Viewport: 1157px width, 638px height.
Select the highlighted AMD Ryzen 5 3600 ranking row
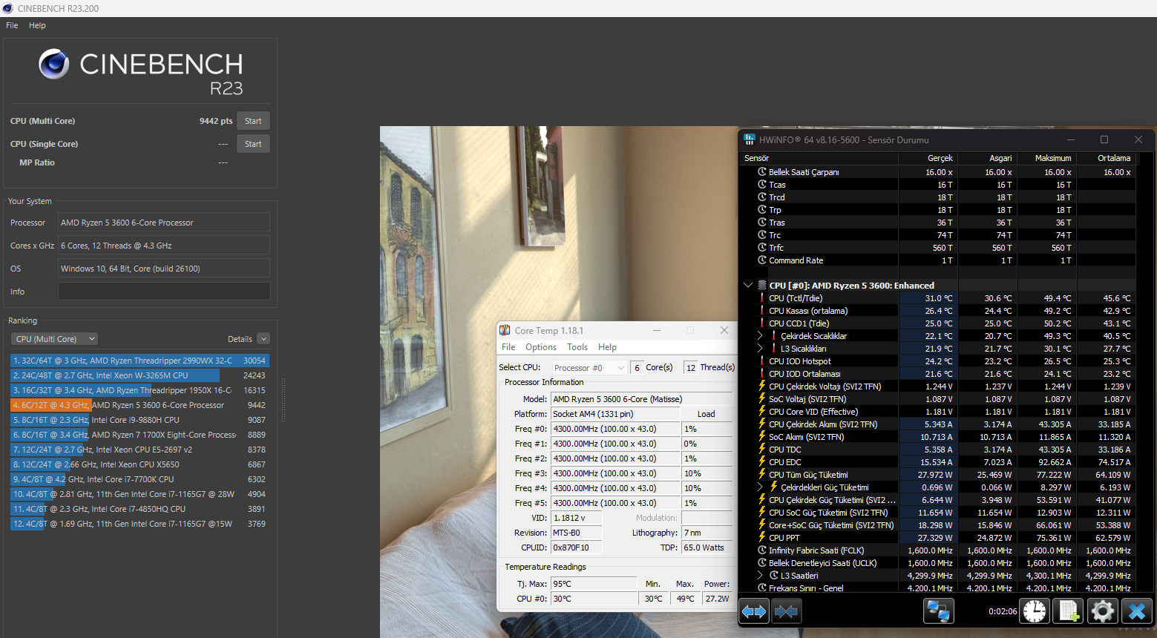coord(140,405)
